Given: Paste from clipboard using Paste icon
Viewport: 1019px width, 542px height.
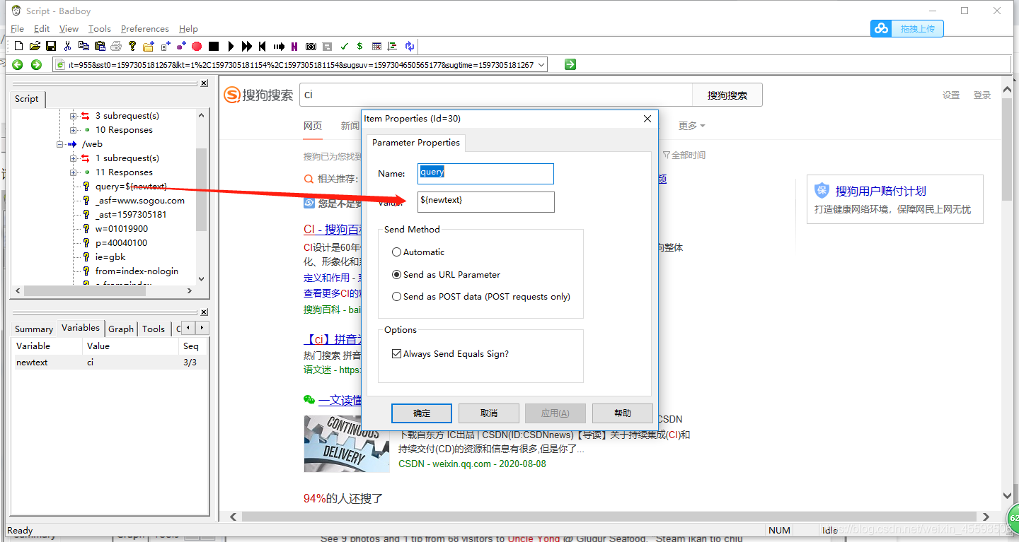Looking at the screenshot, I should 100,46.
